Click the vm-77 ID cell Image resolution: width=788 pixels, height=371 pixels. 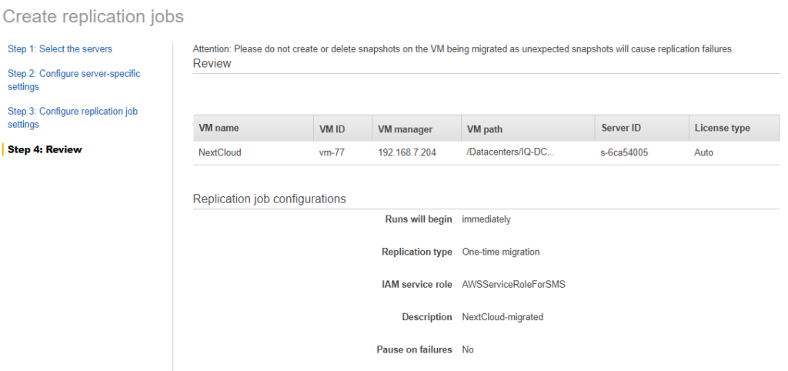[x=332, y=152]
